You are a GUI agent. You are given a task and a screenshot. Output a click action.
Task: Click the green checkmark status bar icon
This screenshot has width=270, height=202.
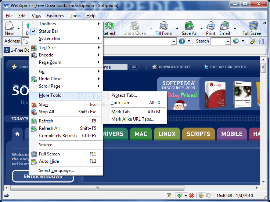(x=179, y=195)
